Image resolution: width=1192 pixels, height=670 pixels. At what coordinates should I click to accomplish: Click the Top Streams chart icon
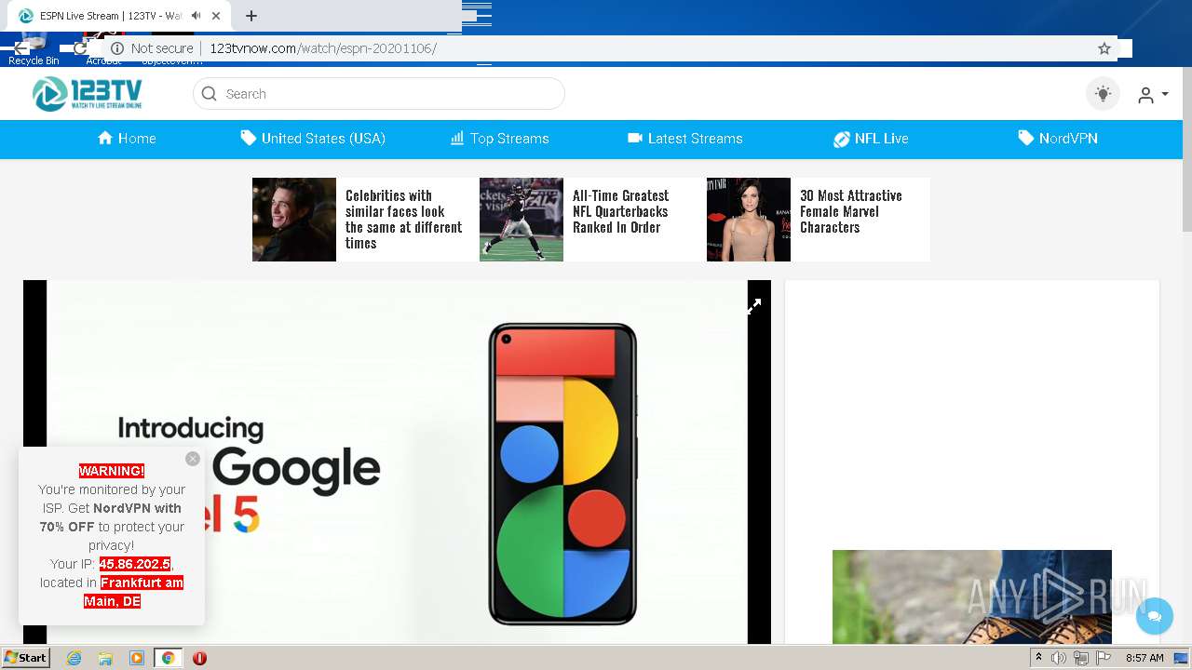click(457, 139)
